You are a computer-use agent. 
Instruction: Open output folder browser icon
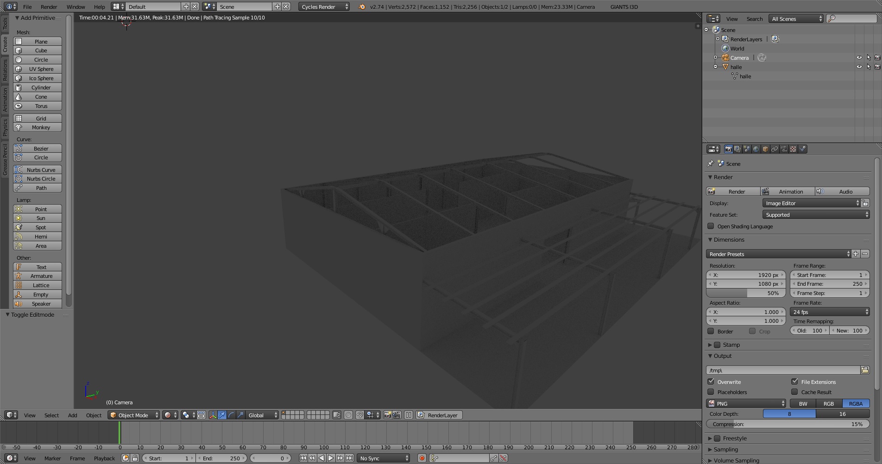(864, 370)
